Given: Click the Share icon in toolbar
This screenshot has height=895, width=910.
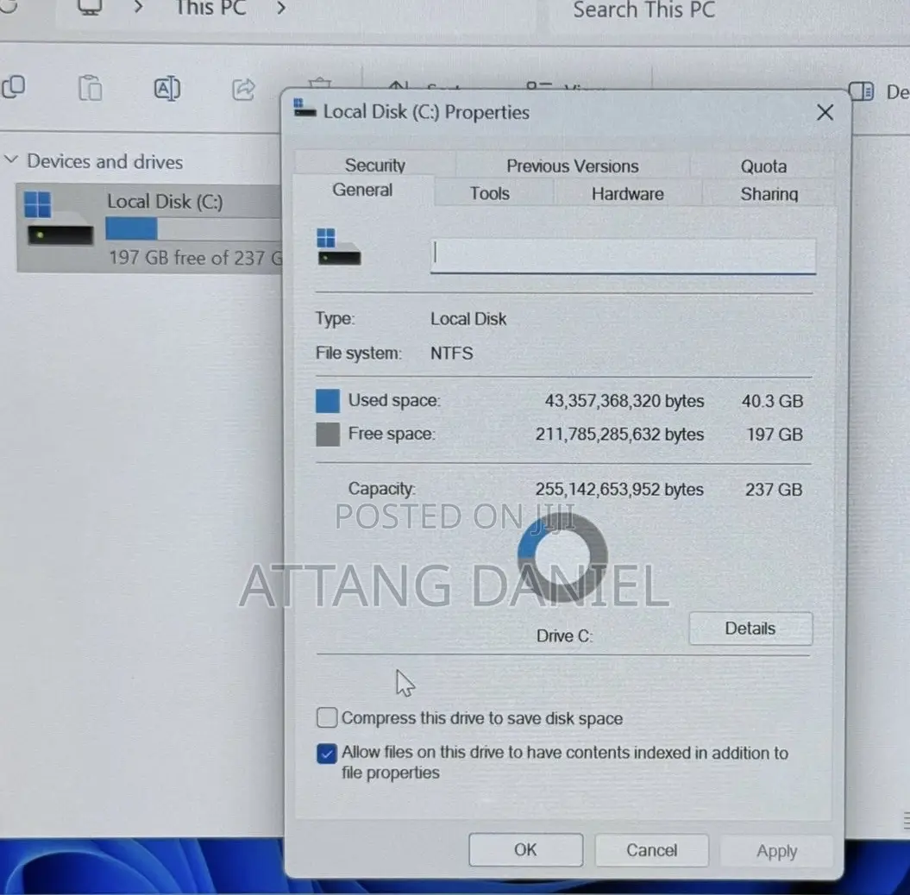Looking at the screenshot, I should click(244, 90).
